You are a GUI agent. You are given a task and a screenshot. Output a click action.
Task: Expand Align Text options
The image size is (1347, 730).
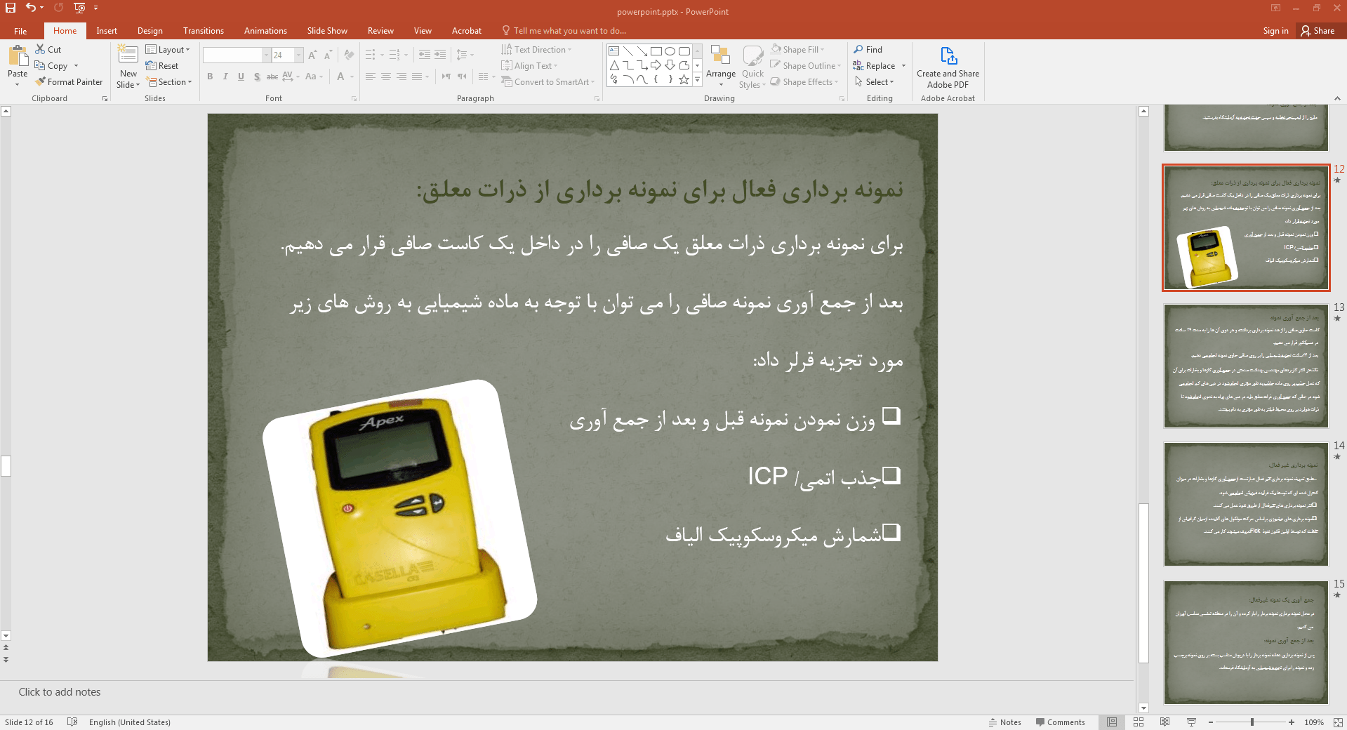click(x=529, y=66)
